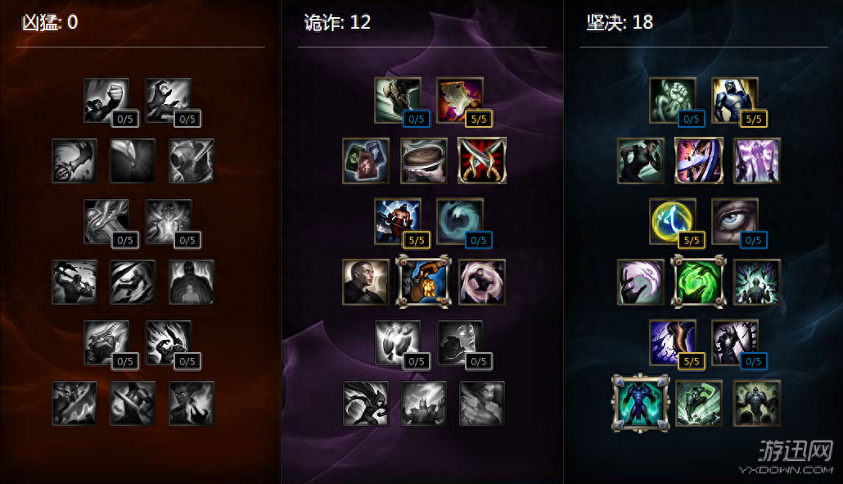Click the blue armored knight mastery

pyautogui.click(x=734, y=101)
